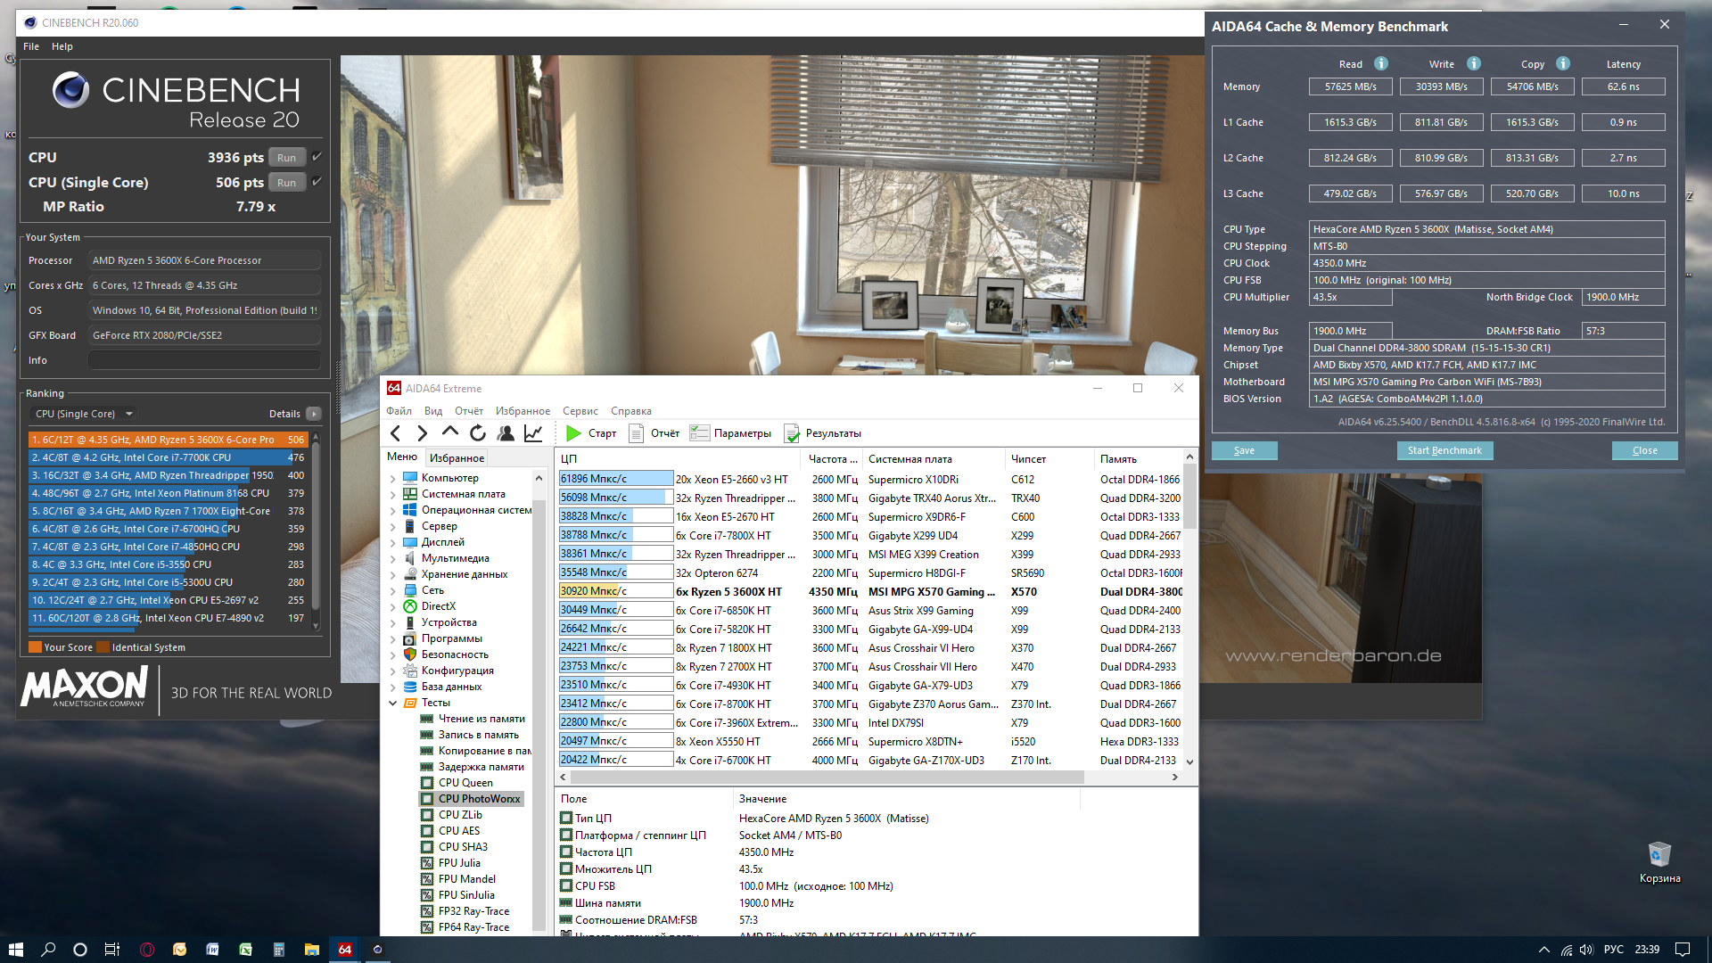
Task: Click the Read info icon
Action: coord(1380,63)
